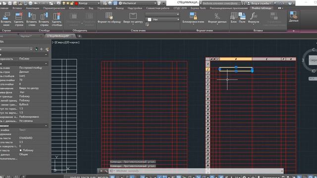Click the Undo arrow in quick access
The image size is (317, 178).
(x=36, y=3)
